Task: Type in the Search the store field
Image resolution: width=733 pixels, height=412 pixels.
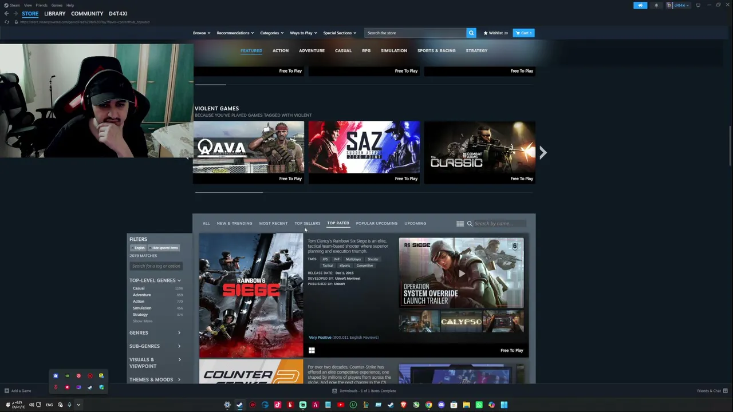Action: (x=415, y=33)
